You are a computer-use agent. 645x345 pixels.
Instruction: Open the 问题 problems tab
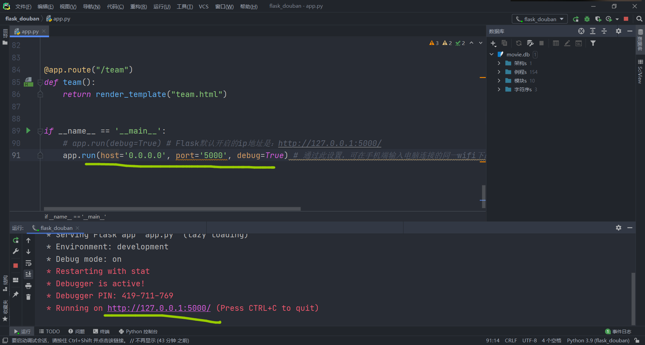(x=77, y=331)
